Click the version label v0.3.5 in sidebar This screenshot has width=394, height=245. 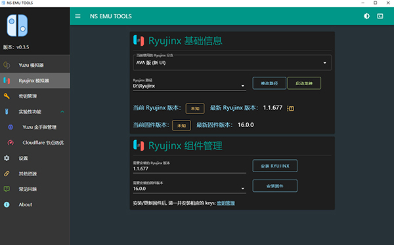pyautogui.click(x=16, y=47)
